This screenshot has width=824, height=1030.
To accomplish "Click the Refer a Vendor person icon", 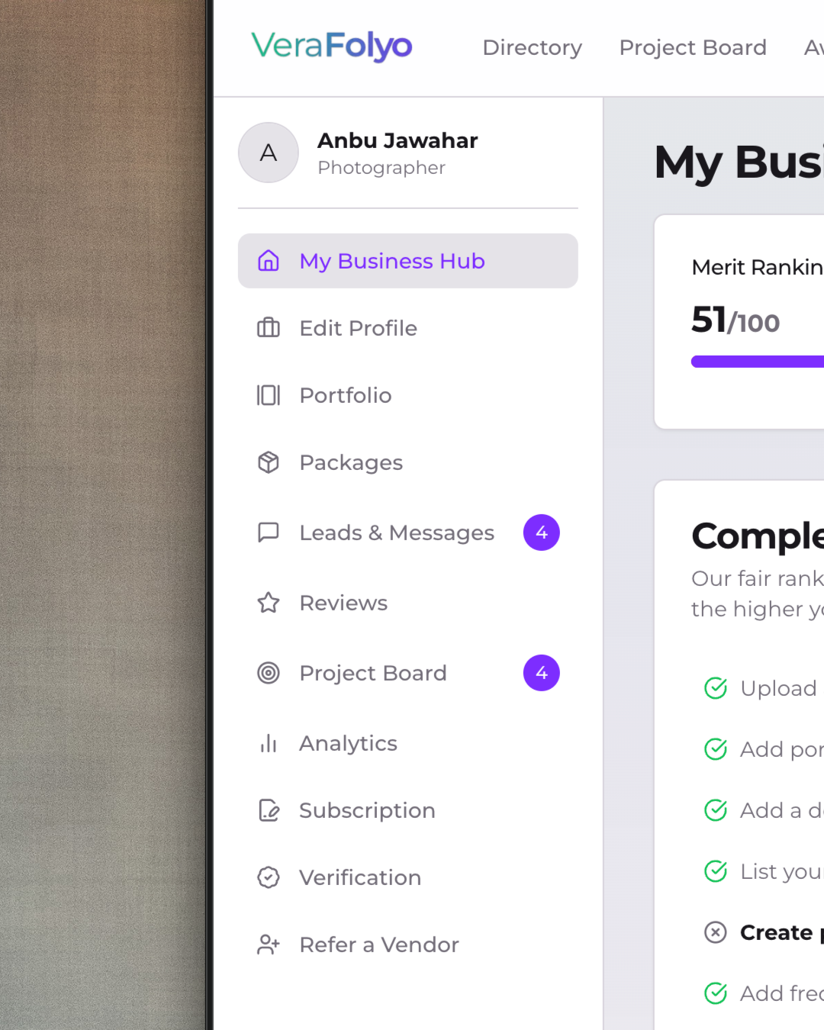I will [269, 945].
